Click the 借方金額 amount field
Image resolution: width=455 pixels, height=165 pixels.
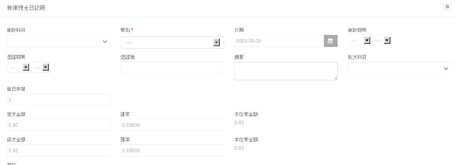[x=58, y=125]
